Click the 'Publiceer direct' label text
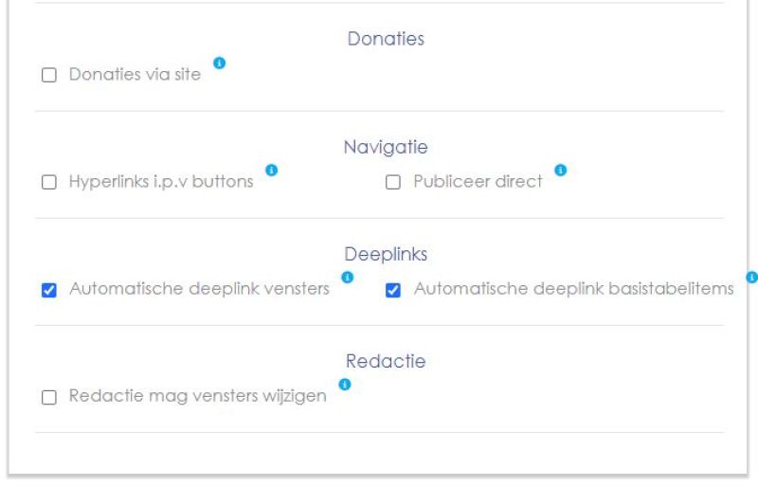The image size is (758, 486). click(478, 181)
